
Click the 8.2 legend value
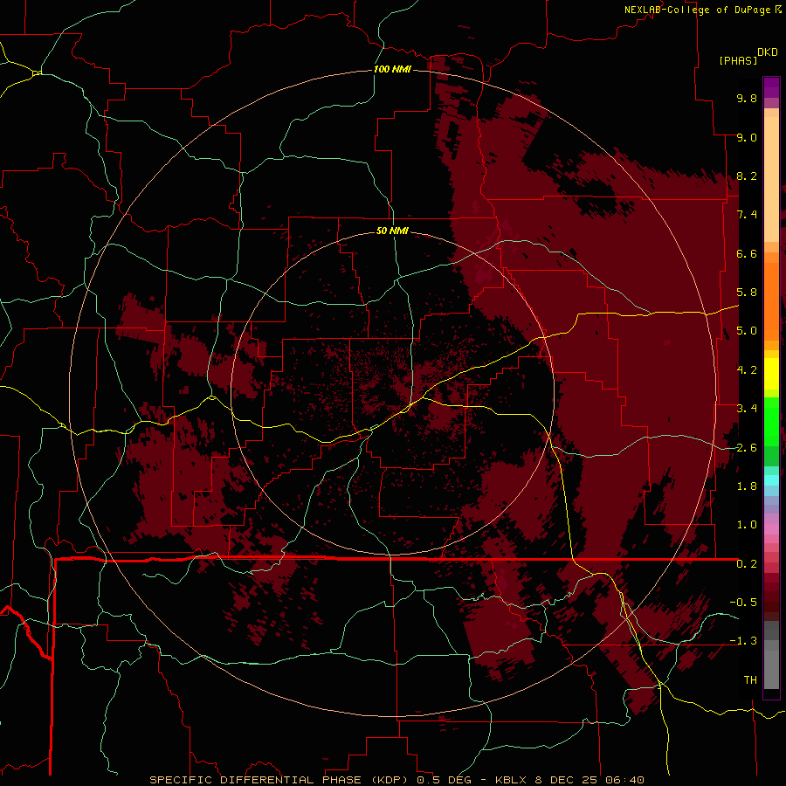pyautogui.click(x=747, y=176)
